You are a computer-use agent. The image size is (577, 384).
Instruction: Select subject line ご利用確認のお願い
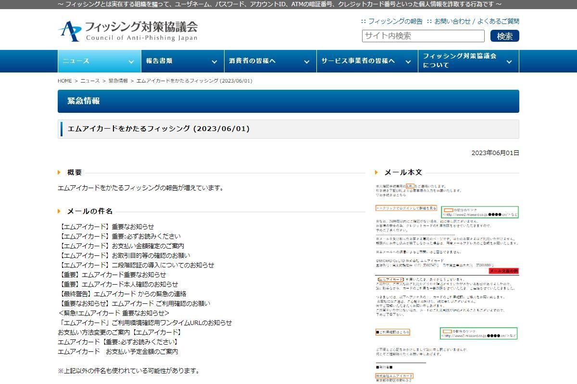point(134,303)
